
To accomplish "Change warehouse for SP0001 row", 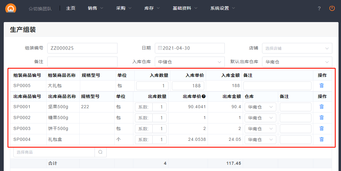I will (x=260, y=107).
